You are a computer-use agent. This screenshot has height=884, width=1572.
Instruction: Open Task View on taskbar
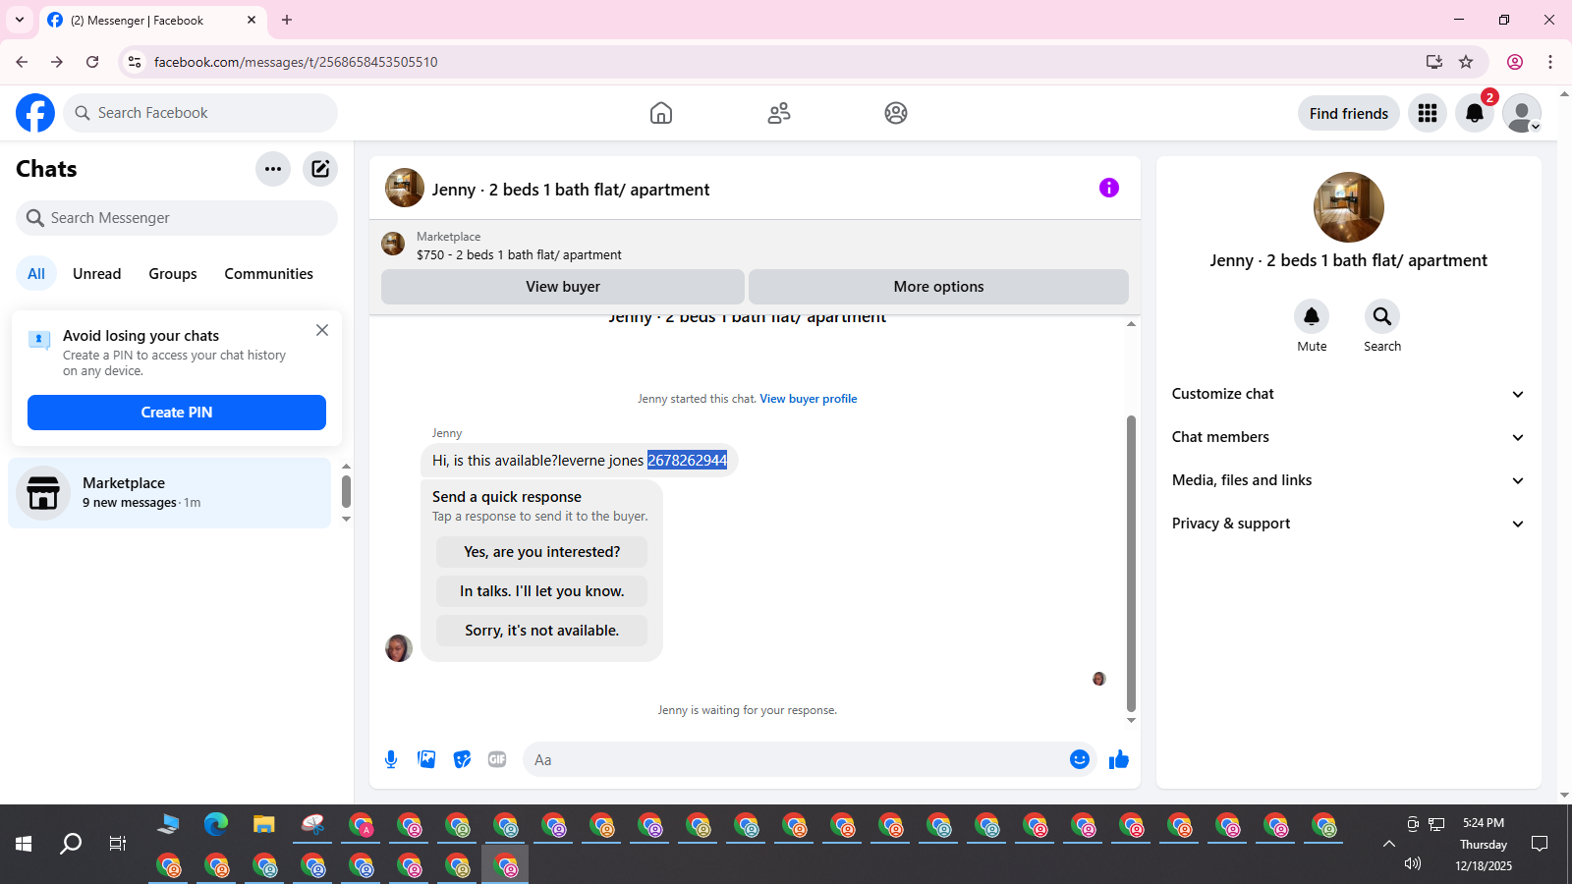coord(118,844)
